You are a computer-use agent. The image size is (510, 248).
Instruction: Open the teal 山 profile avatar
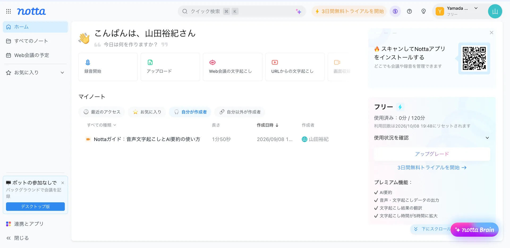click(495, 11)
